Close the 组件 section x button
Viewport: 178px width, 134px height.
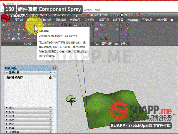51,116
